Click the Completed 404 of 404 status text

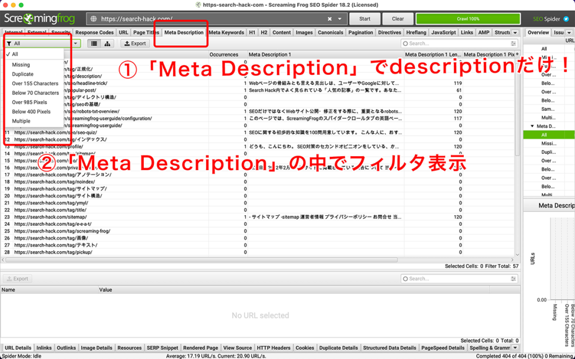click(x=525, y=356)
